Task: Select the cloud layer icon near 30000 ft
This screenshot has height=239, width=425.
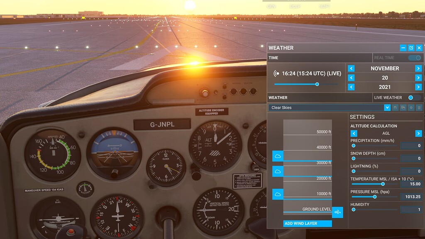Action: [278, 156]
